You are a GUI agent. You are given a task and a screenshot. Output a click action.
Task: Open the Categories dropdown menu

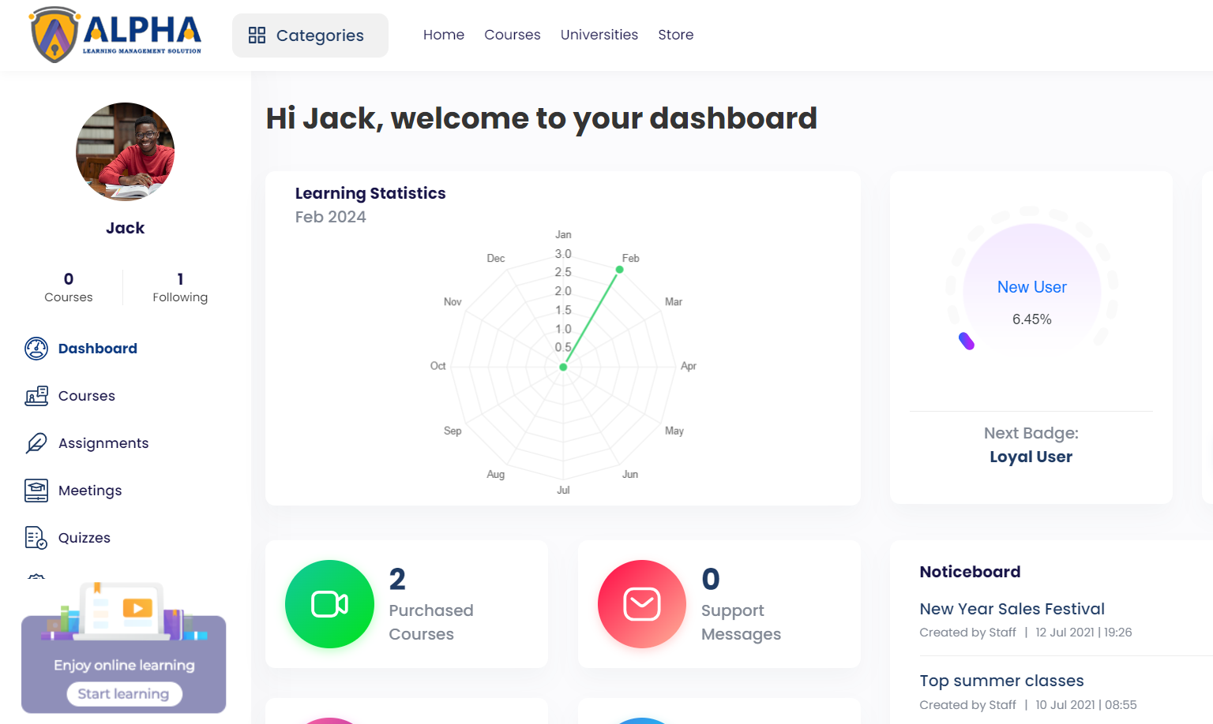310,35
